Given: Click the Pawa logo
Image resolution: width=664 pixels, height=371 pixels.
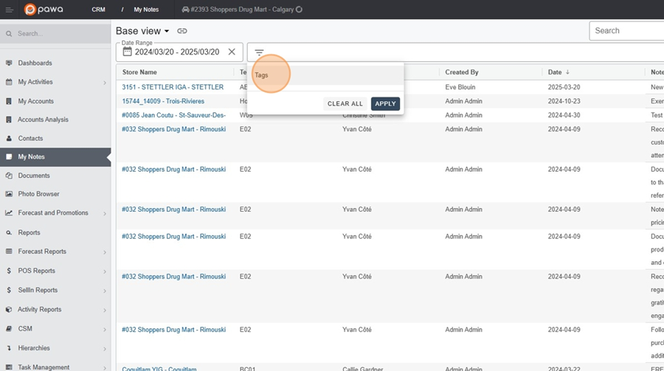Looking at the screenshot, I should point(44,10).
